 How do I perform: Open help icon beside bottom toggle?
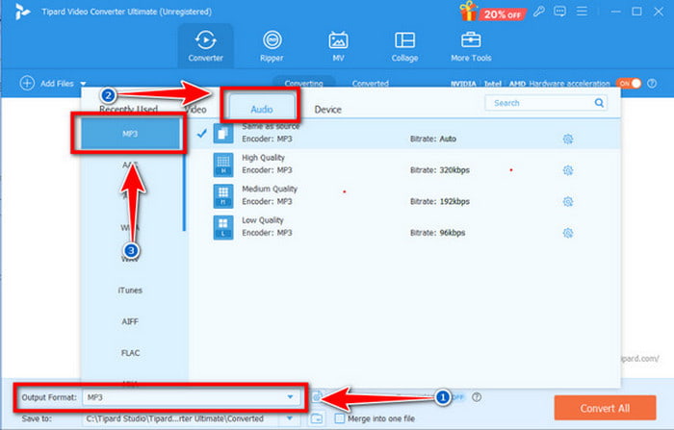(477, 397)
